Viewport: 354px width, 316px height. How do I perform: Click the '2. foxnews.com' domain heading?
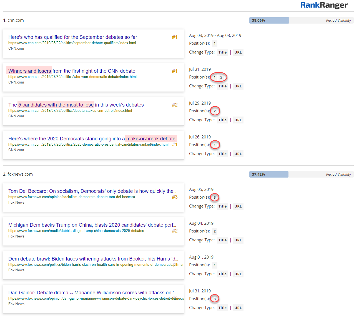pos(18,174)
